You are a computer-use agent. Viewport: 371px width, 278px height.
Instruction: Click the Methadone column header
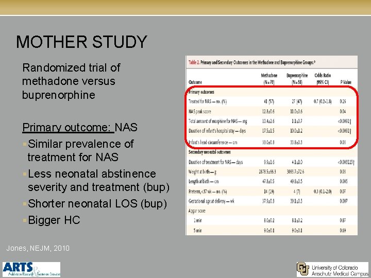(269, 79)
